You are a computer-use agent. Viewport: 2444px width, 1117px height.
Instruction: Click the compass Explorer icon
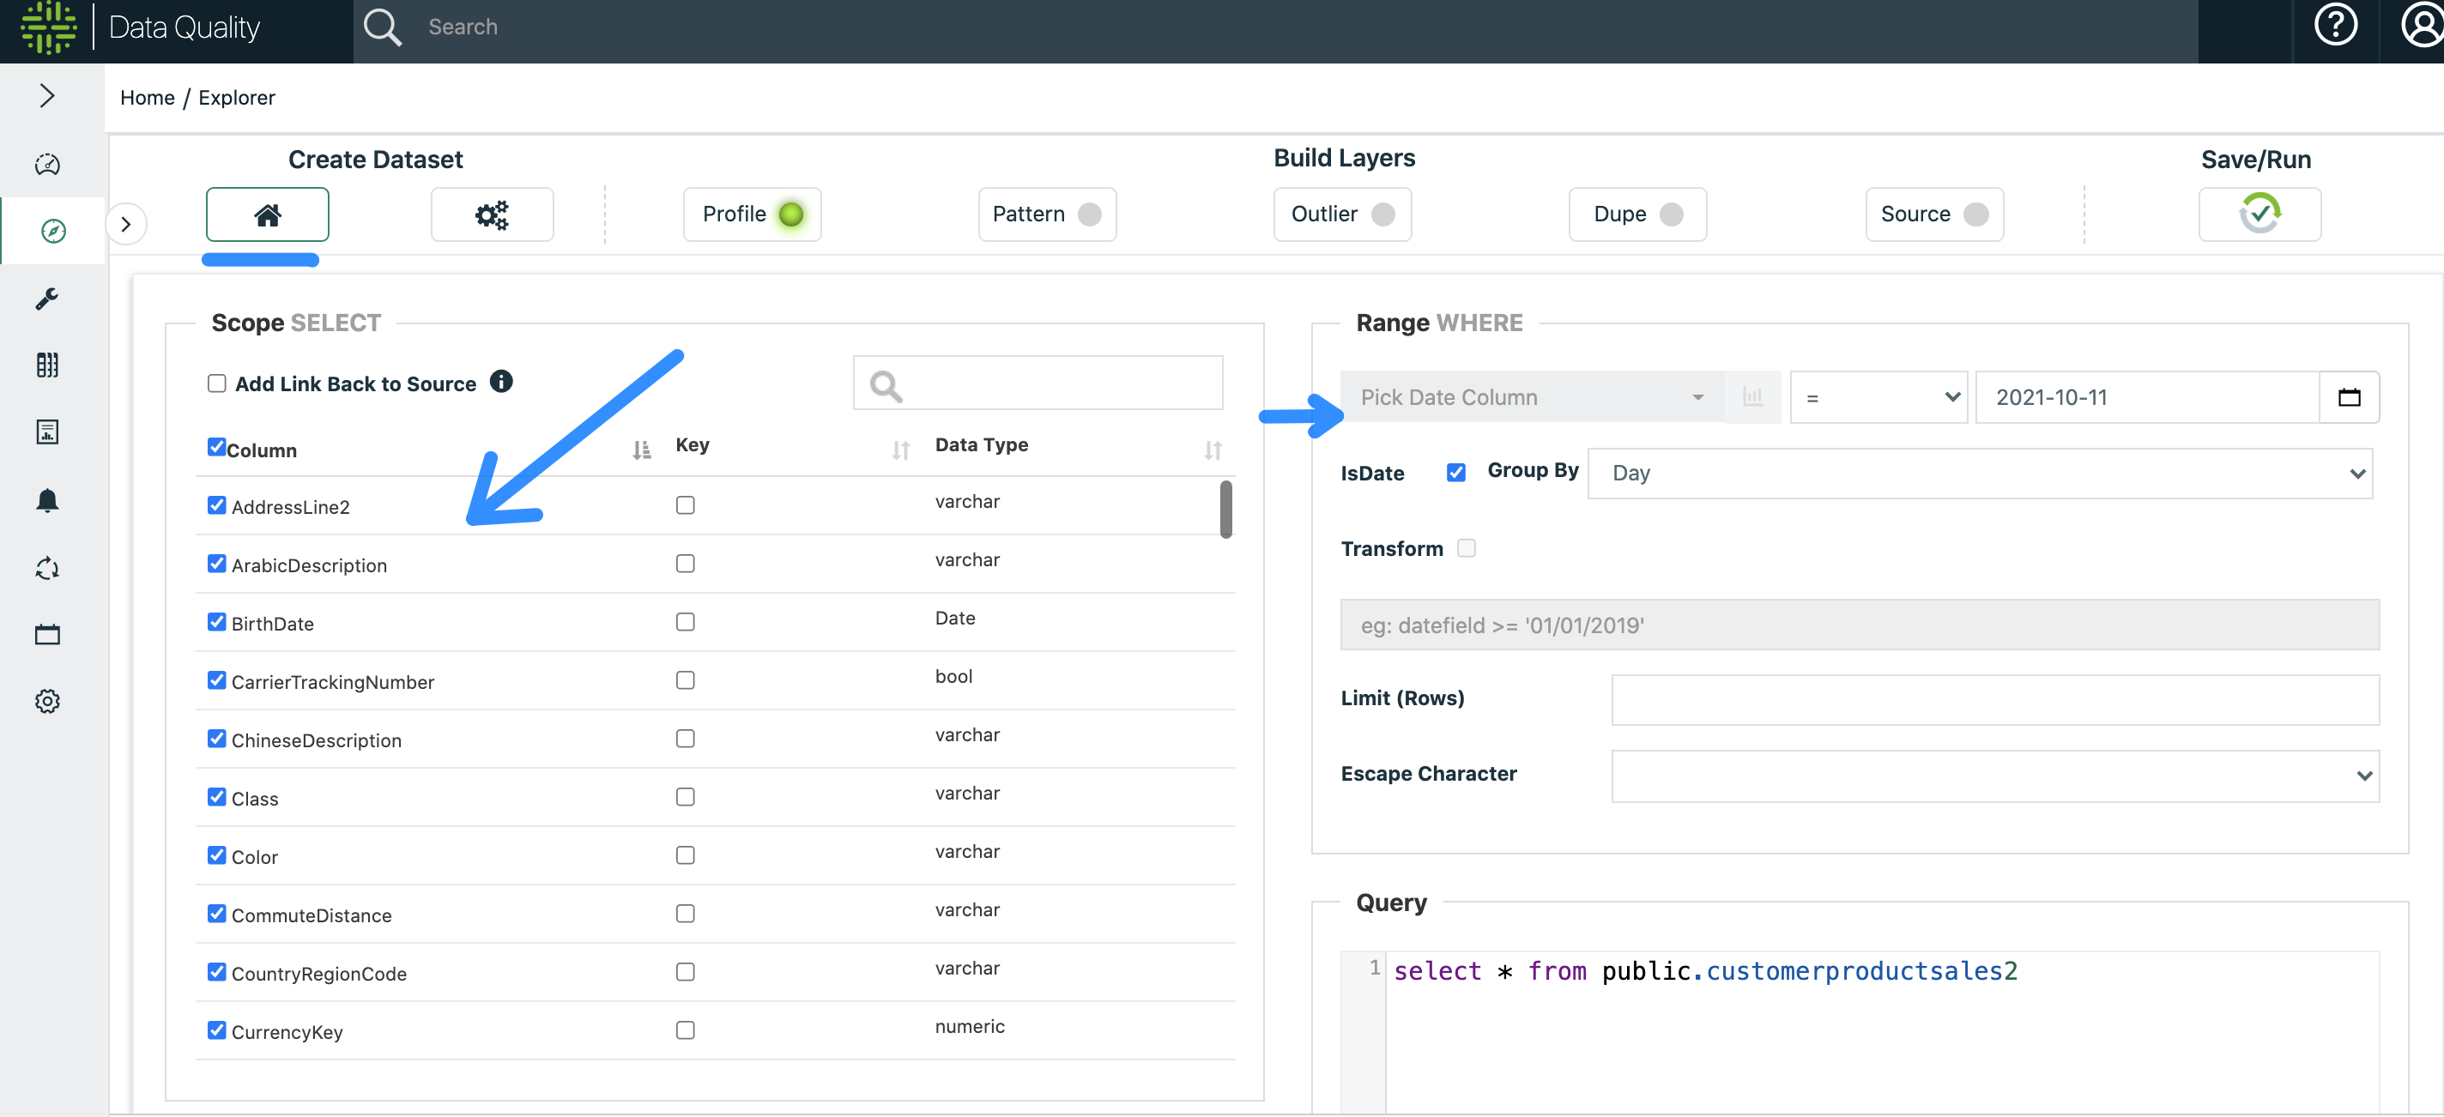(x=53, y=231)
